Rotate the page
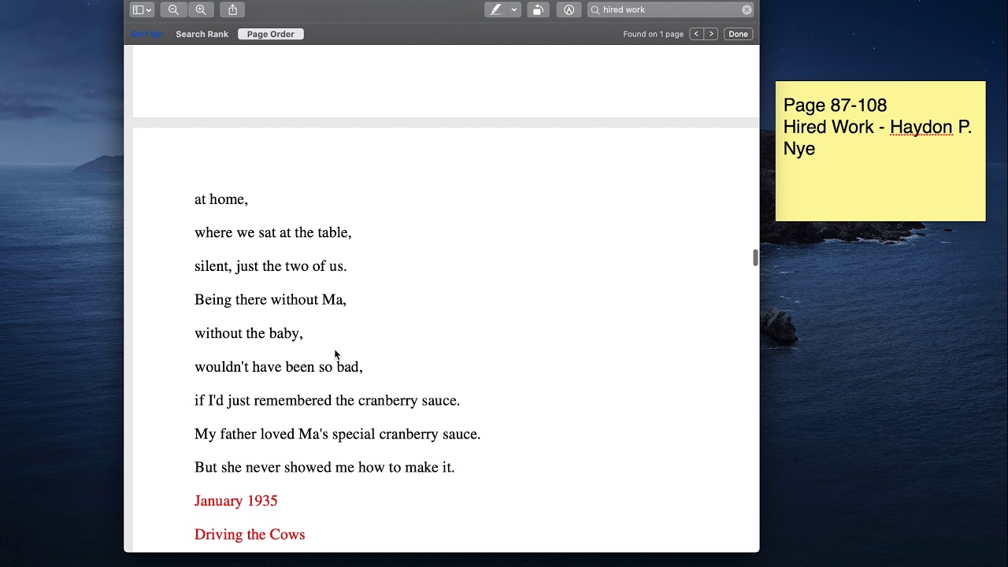This screenshot has width=1008, height=567. (538, 9)
